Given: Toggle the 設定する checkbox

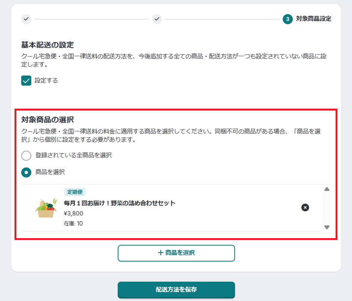Looking at the screenshot, I should (x=26, y=81).
